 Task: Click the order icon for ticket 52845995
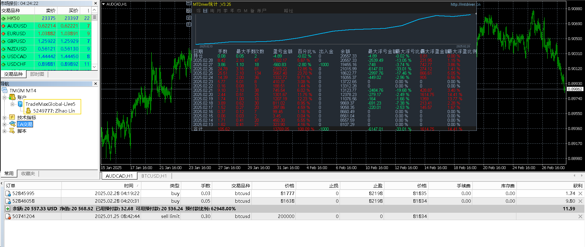pos(8,194)
